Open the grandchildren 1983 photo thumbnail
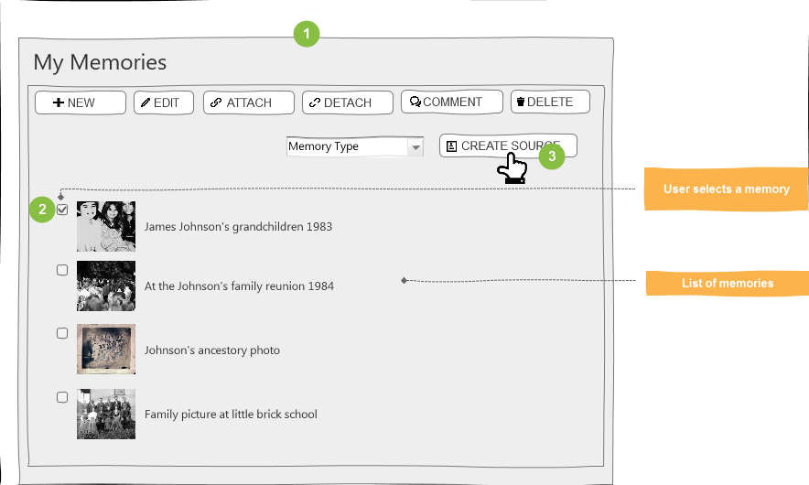Screen dimensions: 809x485 [x=106, y=227]
